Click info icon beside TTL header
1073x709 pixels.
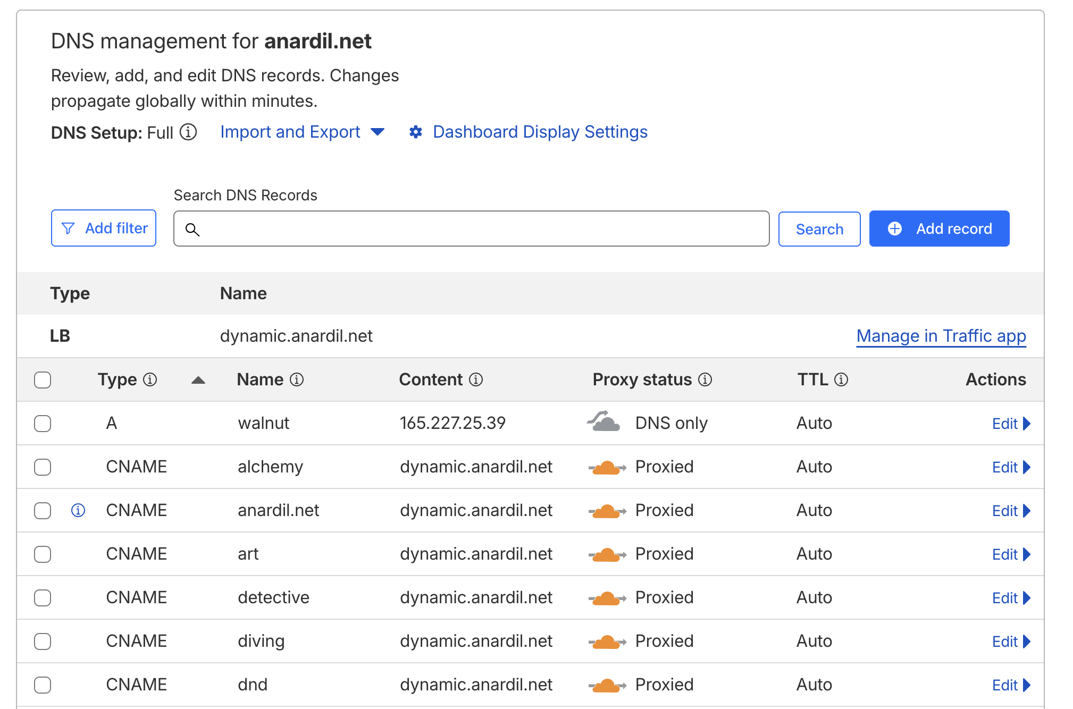tap(841, 379)
